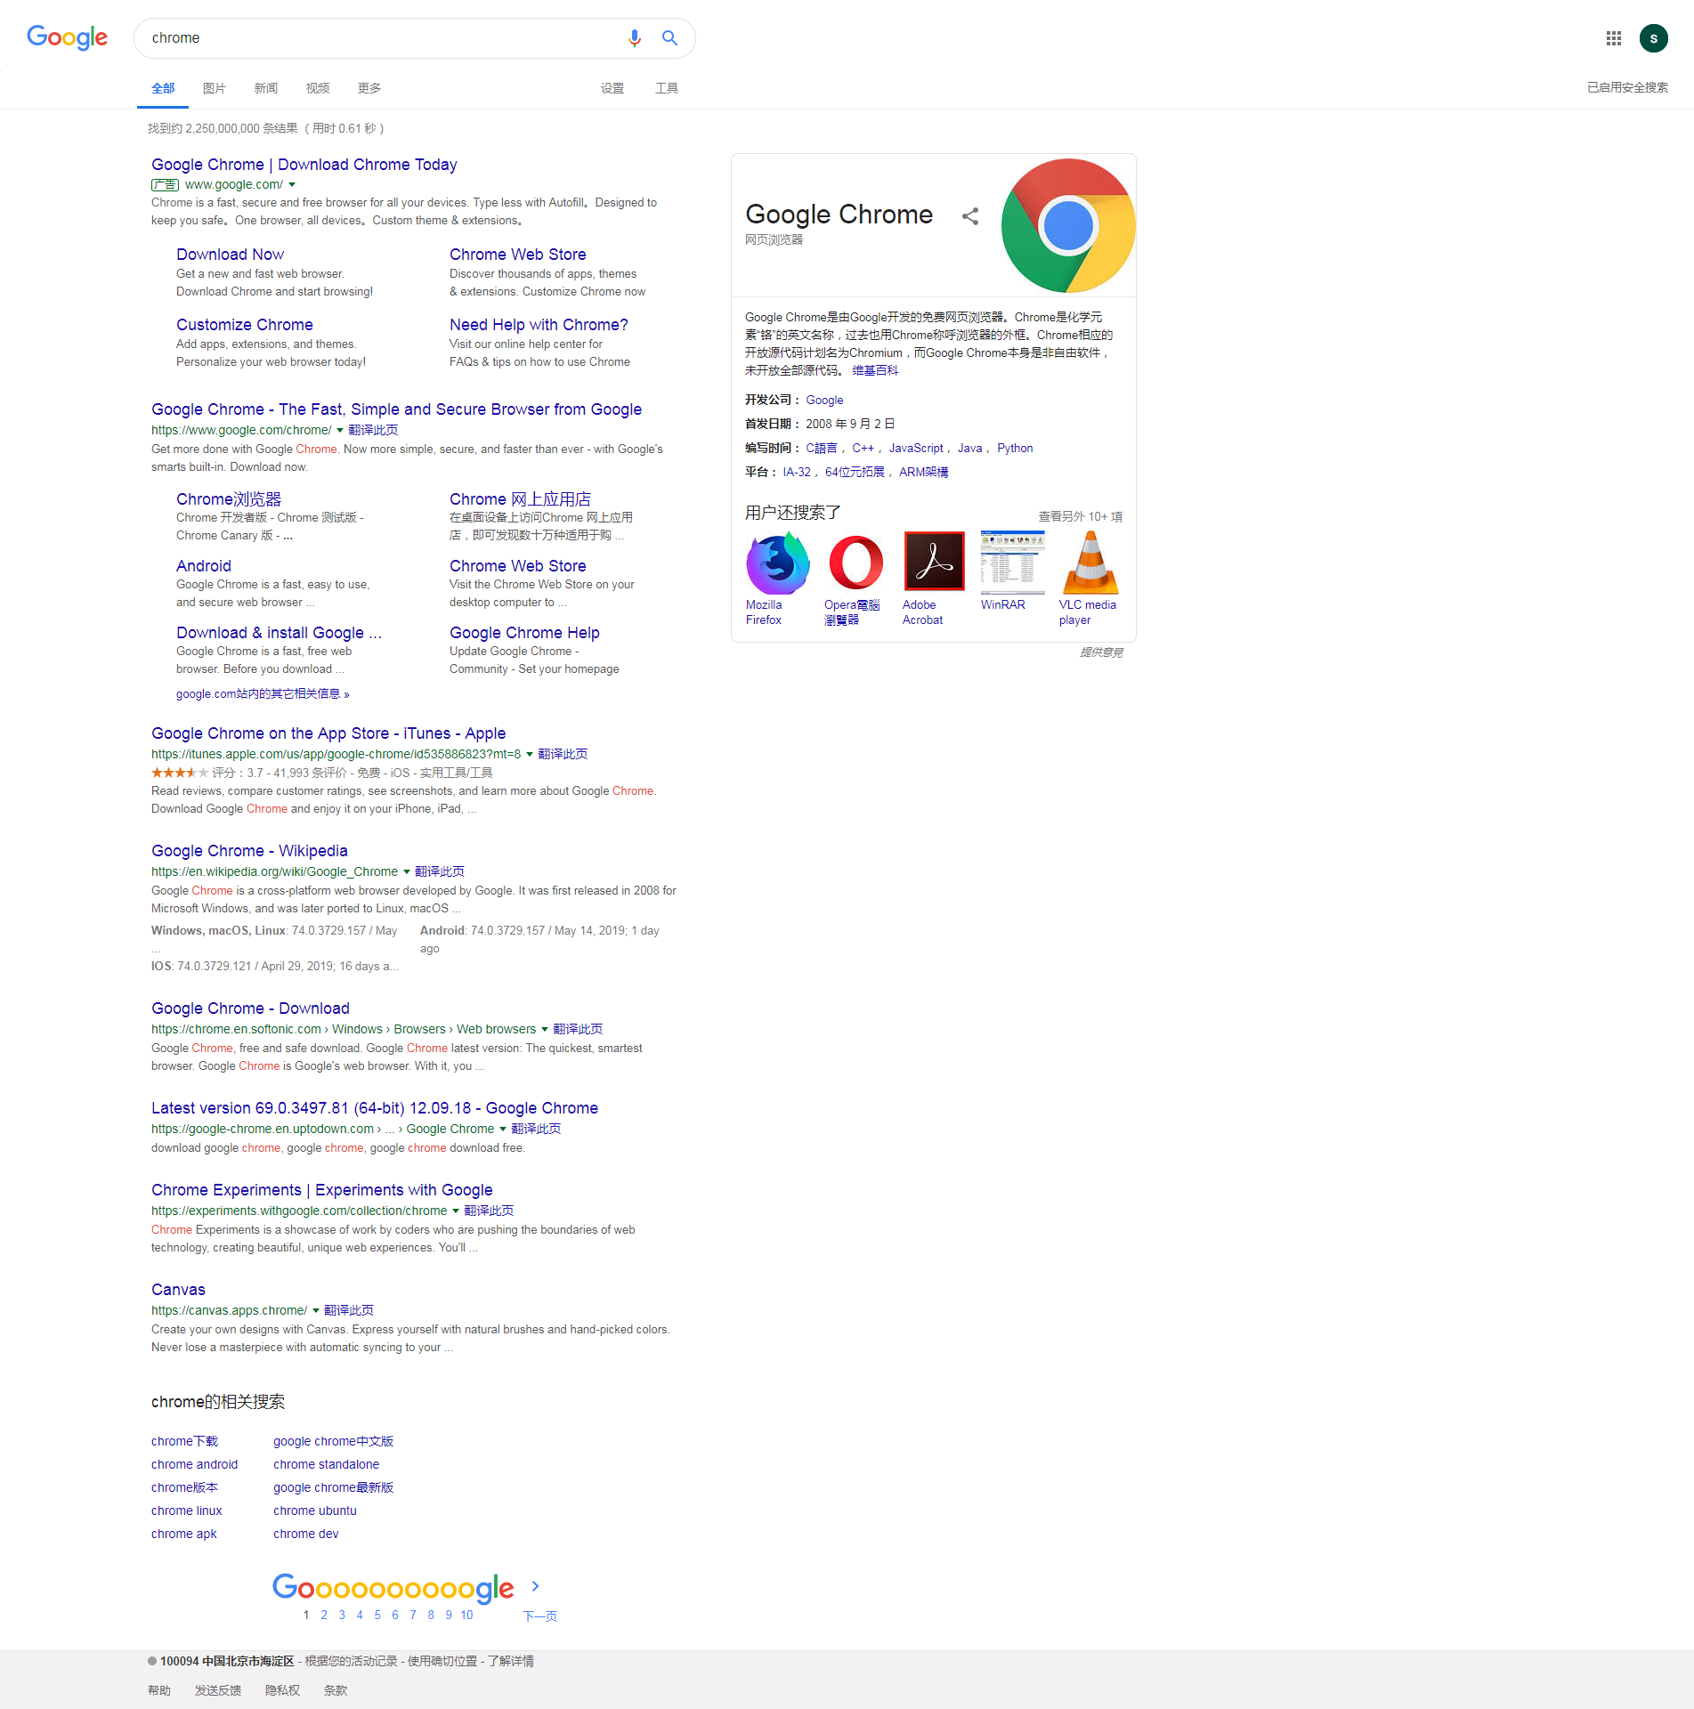Open the Mozilla Firefox related search icon
Image resolution: width=1694 pixels, height=1709 pixels.
[777, 563]
